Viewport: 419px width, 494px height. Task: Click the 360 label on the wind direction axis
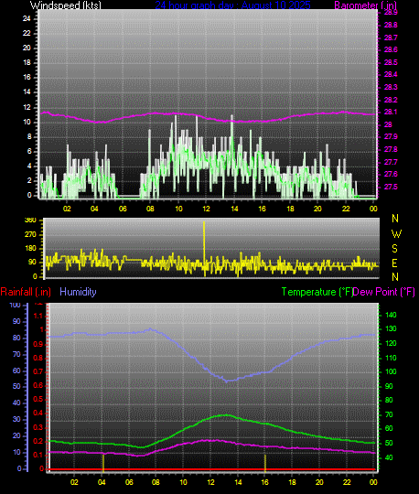30,220
